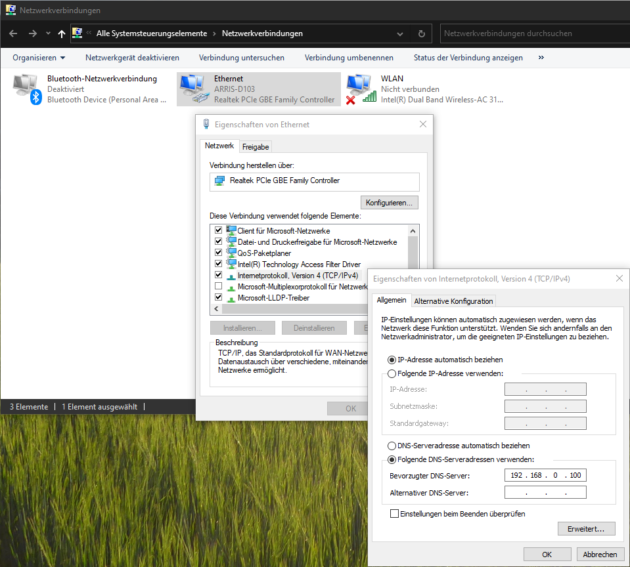Screen dimensions: 630x567
Task: Click the Up folder arrow icon
Action: coord(62,33)
